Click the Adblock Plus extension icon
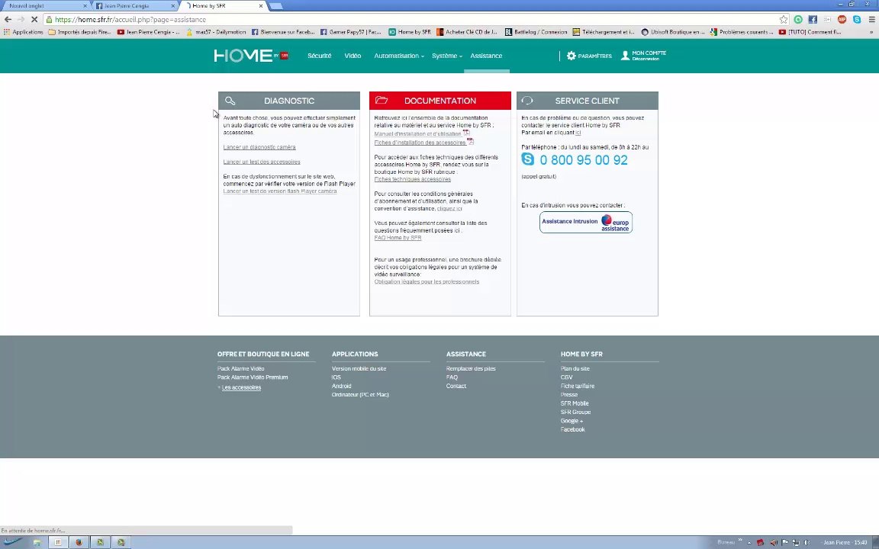The width and height of the screenshot is (879, 549). [x=842, y=19]
